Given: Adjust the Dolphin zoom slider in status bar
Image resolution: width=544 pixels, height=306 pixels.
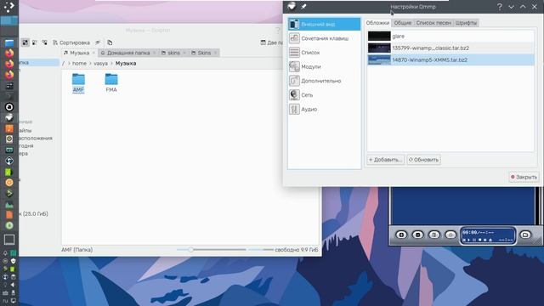Looking at the screenshot, I should (211, 249).
